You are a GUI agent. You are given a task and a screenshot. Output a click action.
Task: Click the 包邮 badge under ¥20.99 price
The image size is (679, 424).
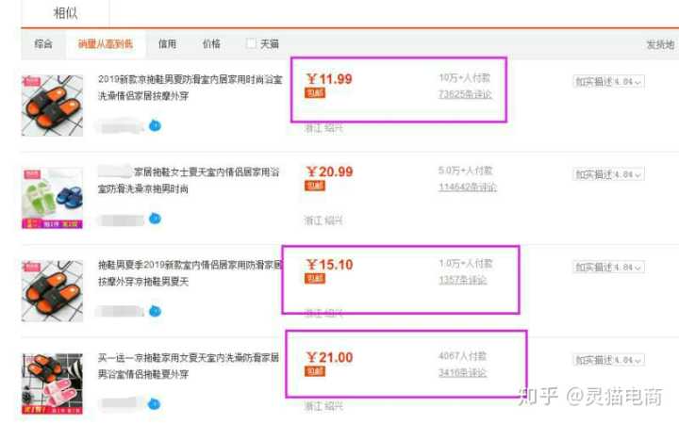coord(315,186)
